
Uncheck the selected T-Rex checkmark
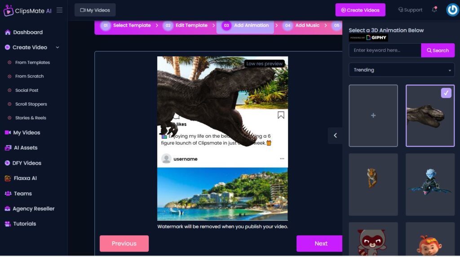point(446,93)
